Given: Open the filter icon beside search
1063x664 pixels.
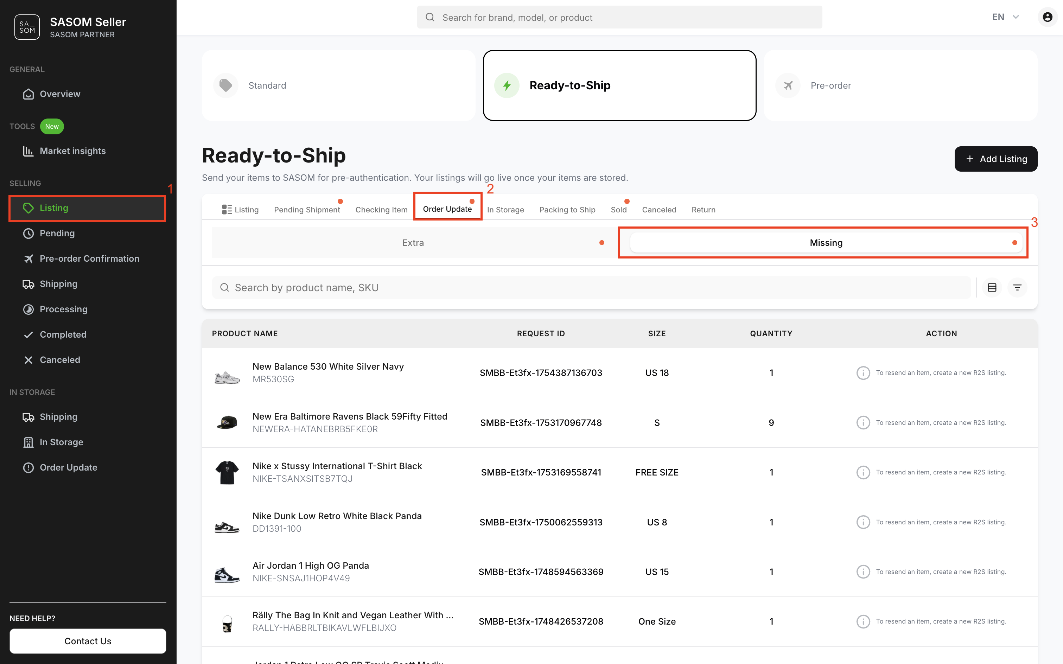Looking at the screenshot, I should pyautogui.click(x=1017, y=288).
